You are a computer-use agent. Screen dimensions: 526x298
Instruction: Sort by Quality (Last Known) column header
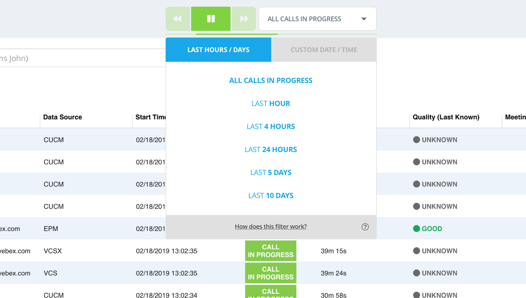pos(446,117)
